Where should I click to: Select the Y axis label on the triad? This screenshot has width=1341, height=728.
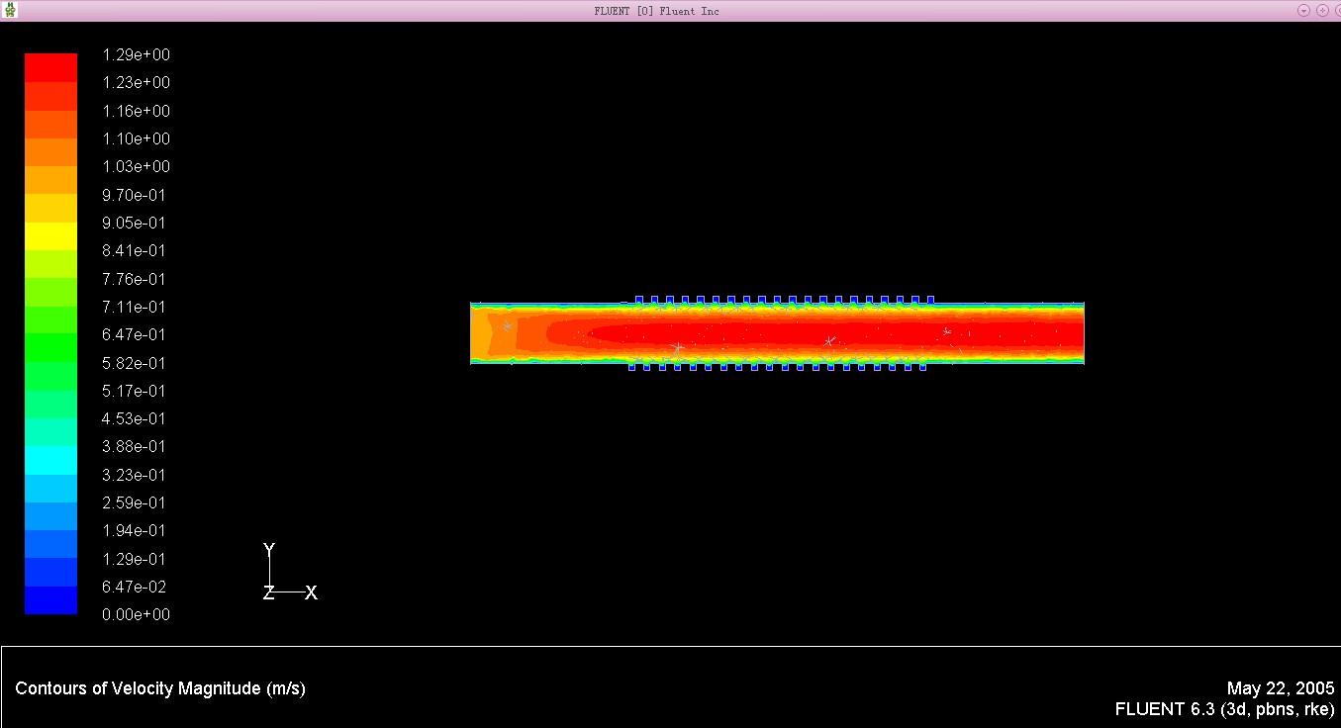pos(269,550)
